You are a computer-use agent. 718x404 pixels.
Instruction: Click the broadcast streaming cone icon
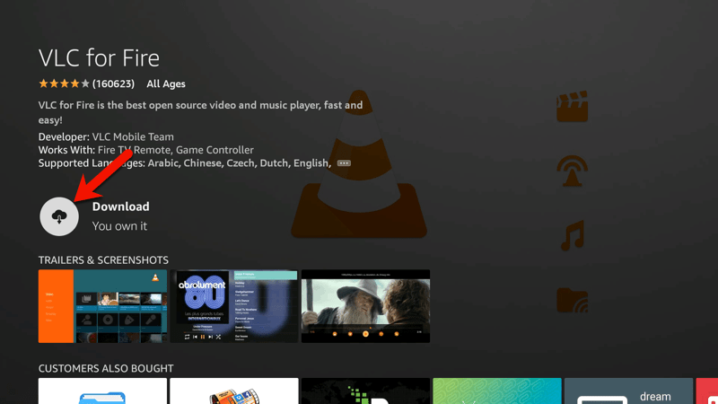pyautogui.click(x=573, y=171)
